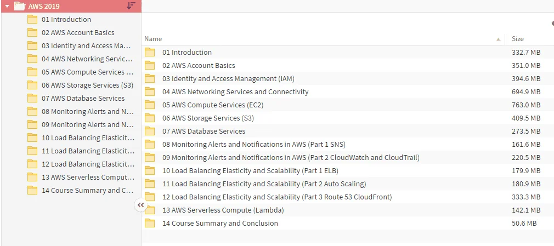Screen dimensions: 554x246
Task: Select 07 AWS Database Services in sidebar
Action: click(83, 98)
